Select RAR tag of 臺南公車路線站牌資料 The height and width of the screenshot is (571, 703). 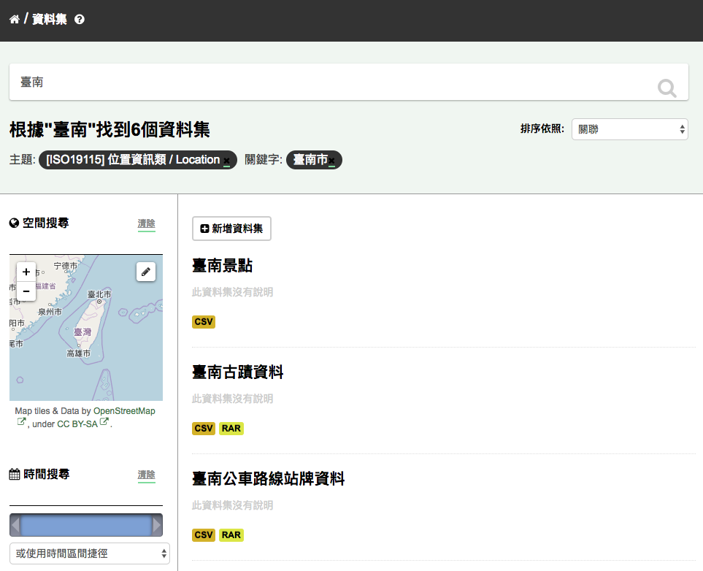pyautogui.click(x=231, y=535)
